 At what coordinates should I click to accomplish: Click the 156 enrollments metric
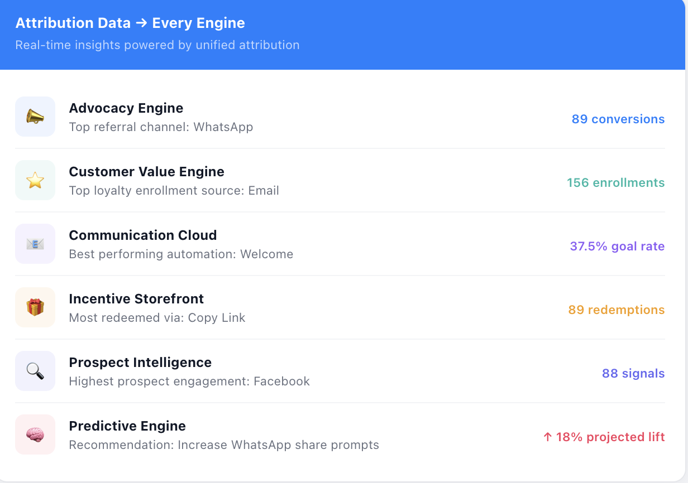pyautogui.click(x=615, y=182)
